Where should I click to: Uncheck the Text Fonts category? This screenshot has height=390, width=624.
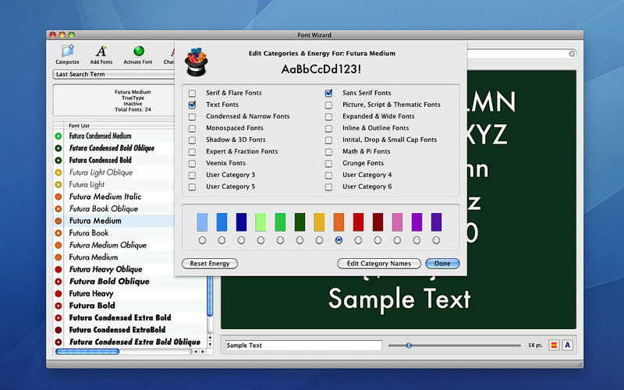click(192, 105)
